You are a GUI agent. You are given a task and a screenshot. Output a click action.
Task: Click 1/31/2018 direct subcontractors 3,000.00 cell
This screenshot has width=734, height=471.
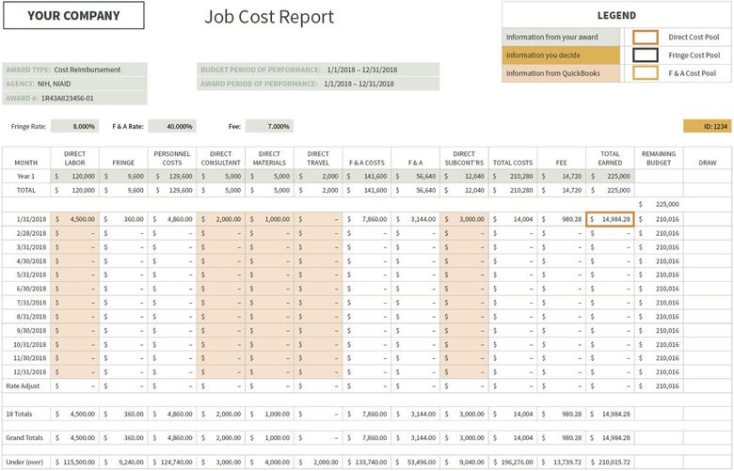click(x=464, y=219)
